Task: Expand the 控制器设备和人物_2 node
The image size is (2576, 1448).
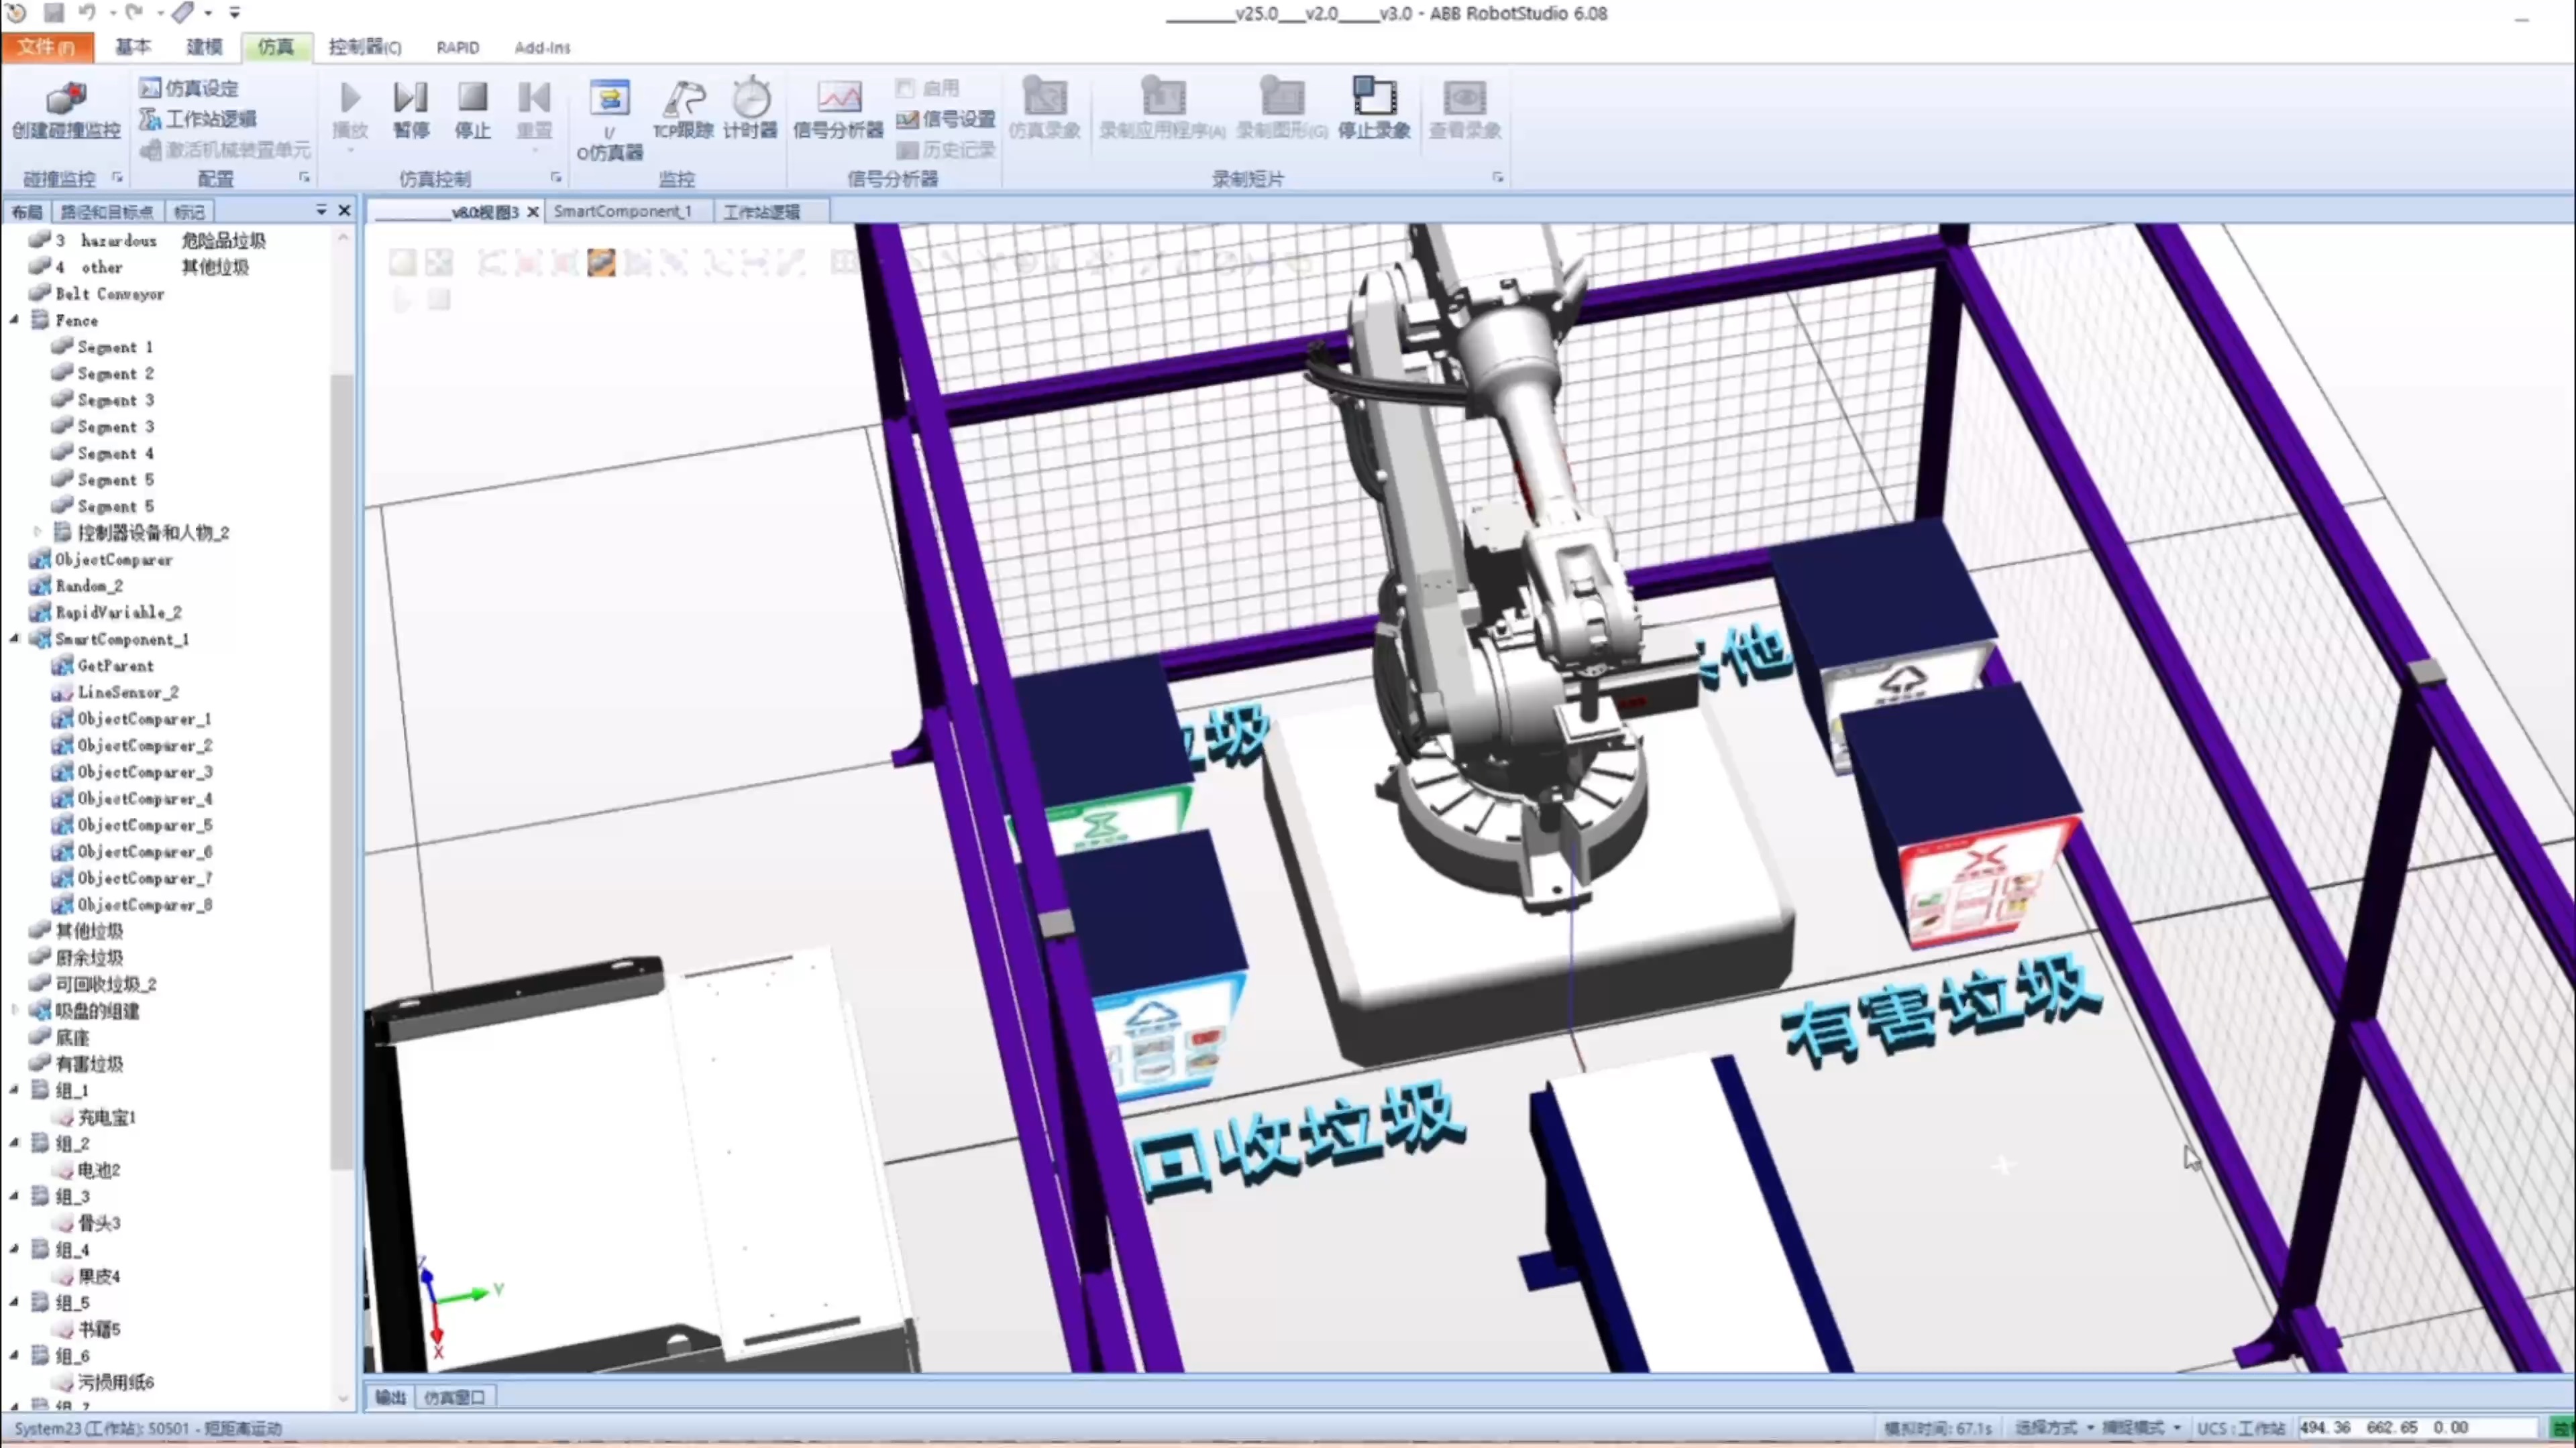Action: (38, 533)
